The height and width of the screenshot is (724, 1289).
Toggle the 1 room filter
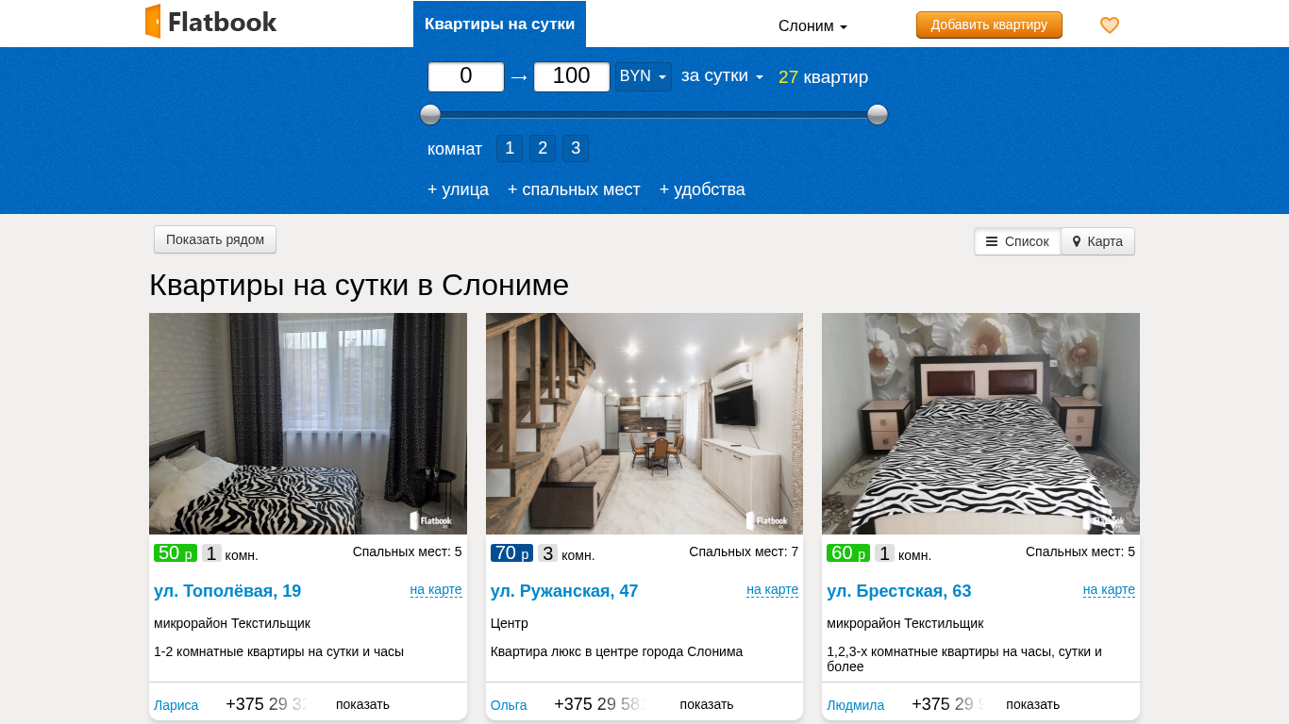[510, 148]
